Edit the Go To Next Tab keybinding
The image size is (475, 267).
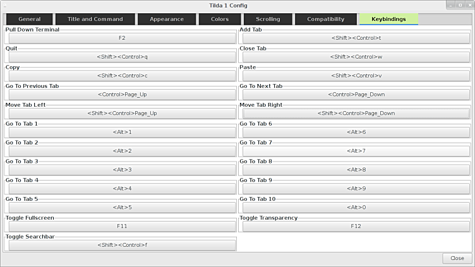356,95
